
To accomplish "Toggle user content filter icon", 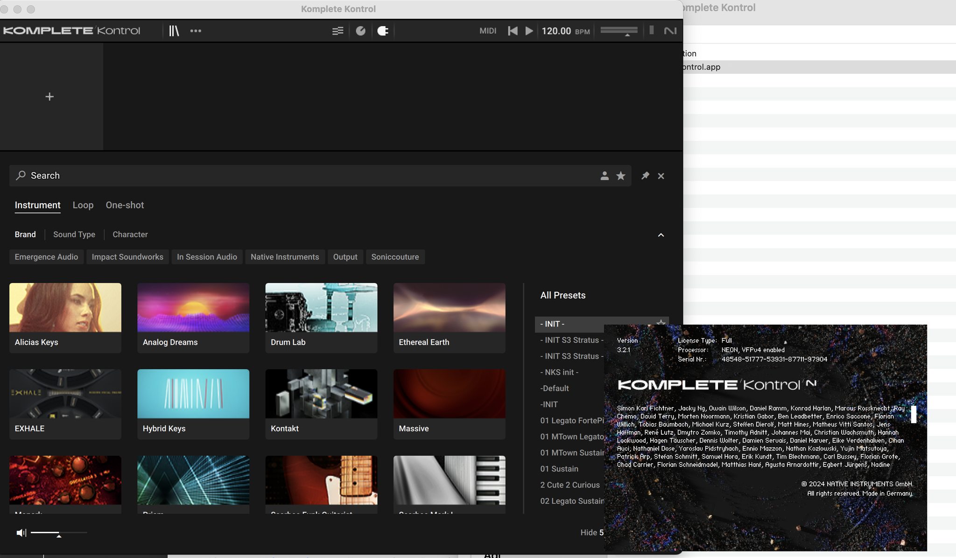I will pos(605,176).
